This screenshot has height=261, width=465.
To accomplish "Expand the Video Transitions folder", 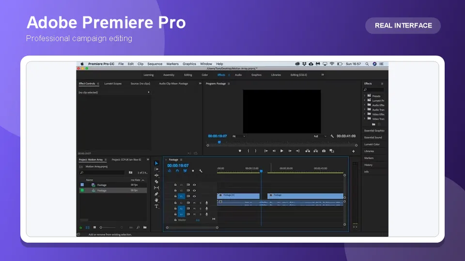I will click(364, 119).
